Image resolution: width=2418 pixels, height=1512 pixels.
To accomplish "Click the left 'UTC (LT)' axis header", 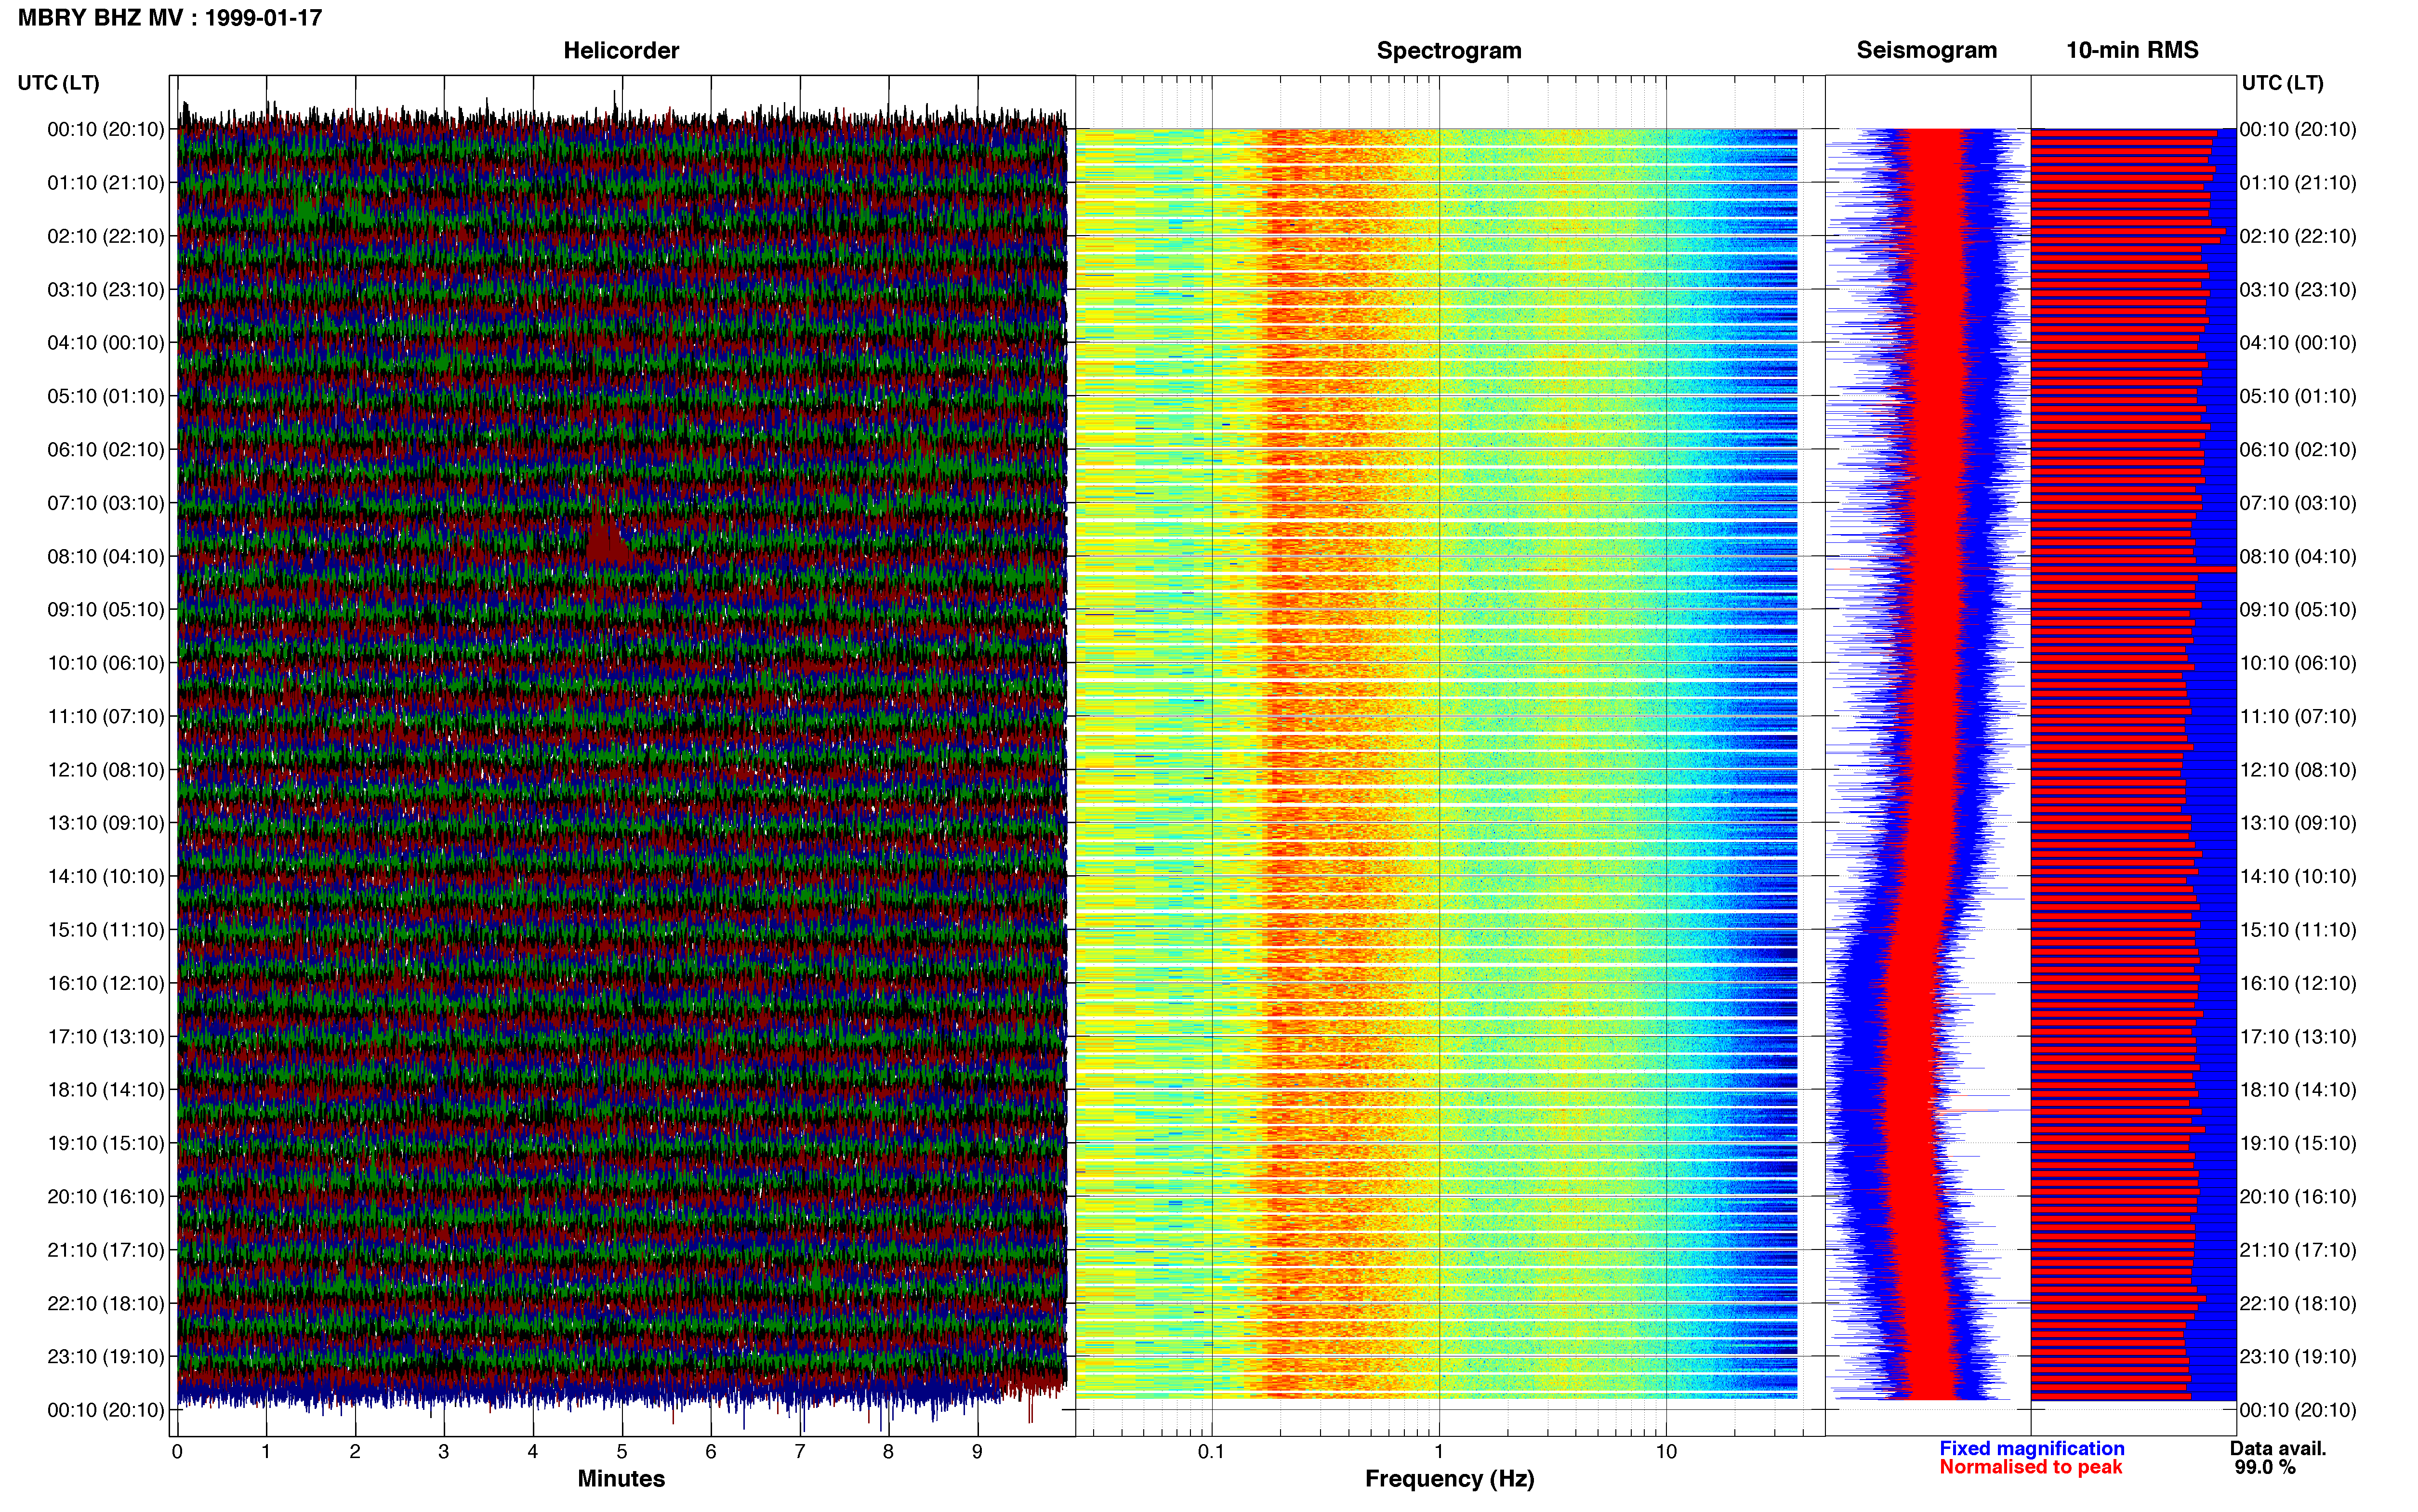I will [x=59, y=83].
